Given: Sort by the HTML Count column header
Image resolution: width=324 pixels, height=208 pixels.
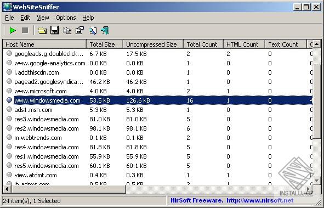Looking at the screenshot, I should 245,44.
